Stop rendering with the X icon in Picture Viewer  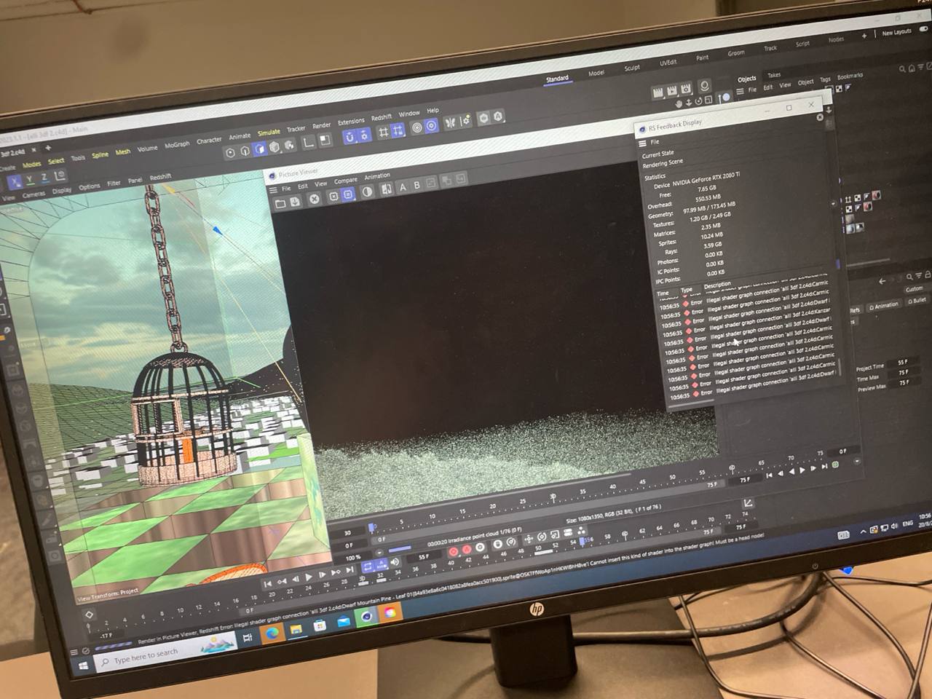(x=314, y=198)
